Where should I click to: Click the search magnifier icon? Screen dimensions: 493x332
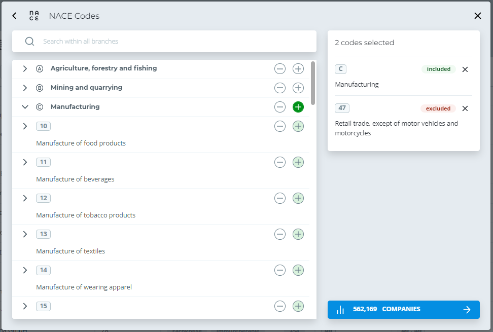coord(29,41)
